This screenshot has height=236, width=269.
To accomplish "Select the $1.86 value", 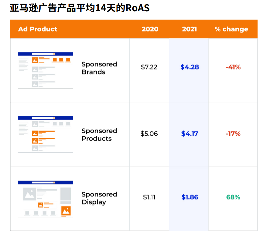I will tap(190, 197).
